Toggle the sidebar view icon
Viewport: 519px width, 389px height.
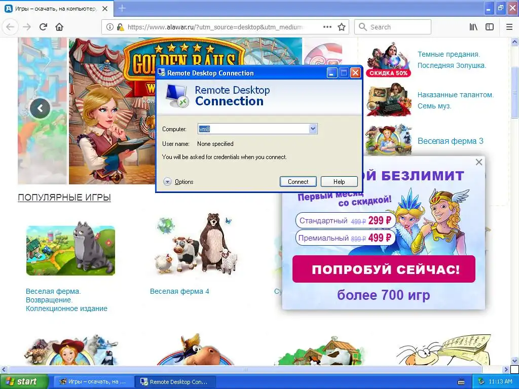[x=490, y=27]
